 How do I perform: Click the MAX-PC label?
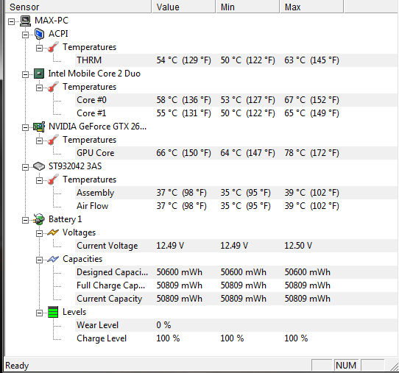pyautogui.click(x=52, y=21)
